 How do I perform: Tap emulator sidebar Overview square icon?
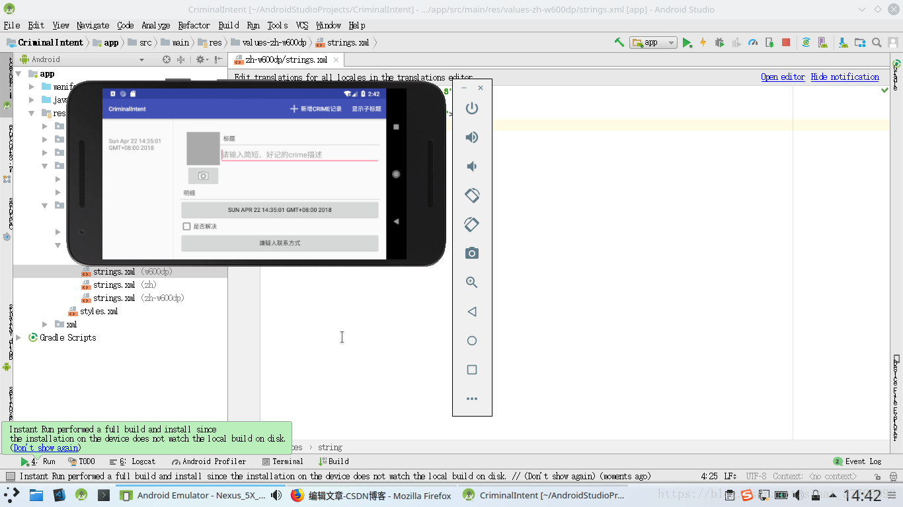pos(472,370)
